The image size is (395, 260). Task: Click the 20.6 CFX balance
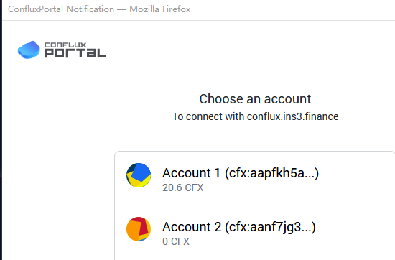pyautogui.click(x=183, y=187)
